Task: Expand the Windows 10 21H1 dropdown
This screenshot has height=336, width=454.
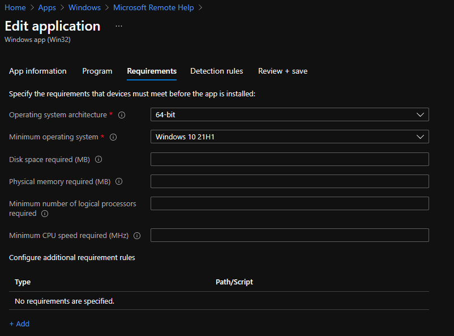Action: pyautogui.click(x=289, y=137)
